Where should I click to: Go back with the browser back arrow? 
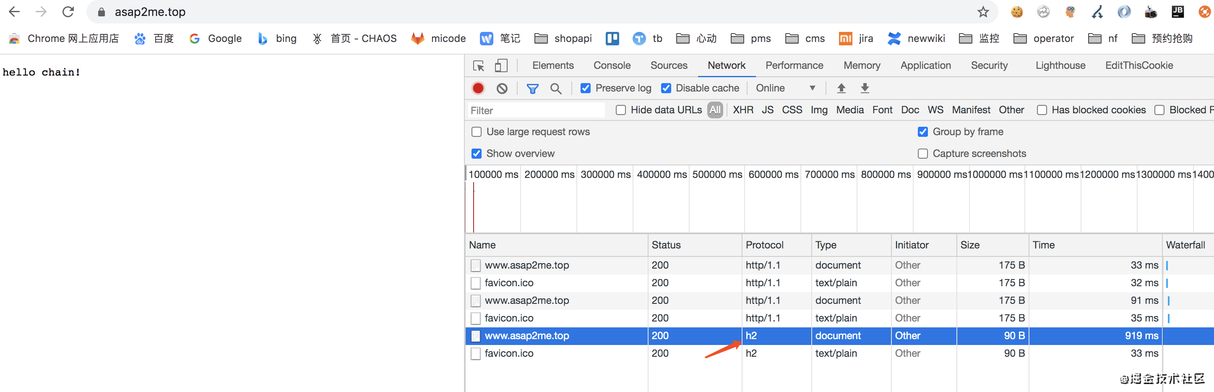click(x=14, y=12)
